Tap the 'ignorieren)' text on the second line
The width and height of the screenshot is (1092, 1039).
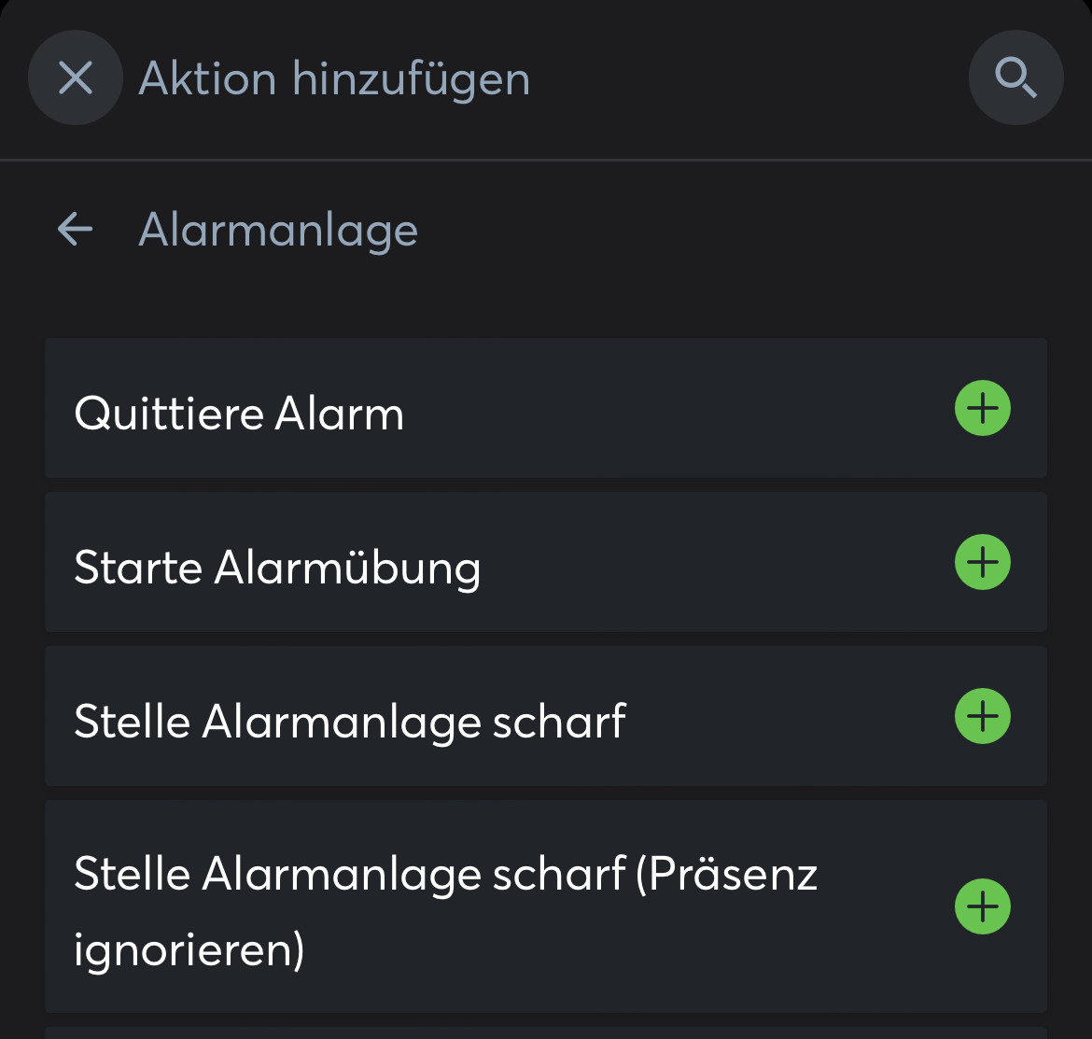coord(189,949)
